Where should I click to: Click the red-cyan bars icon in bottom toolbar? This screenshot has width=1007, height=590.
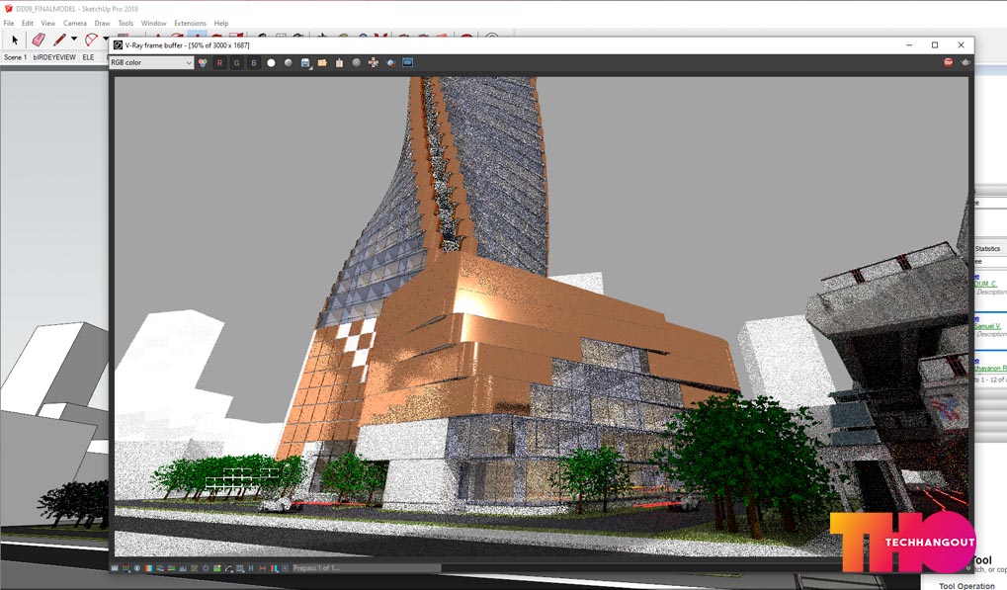point(274,568)
